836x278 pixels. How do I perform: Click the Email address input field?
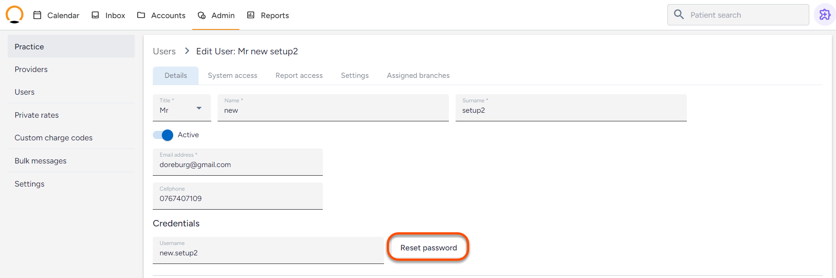point(238,162)
